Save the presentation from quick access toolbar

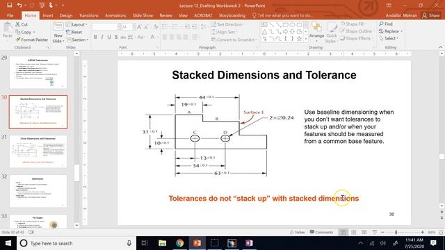click(9, 5)
